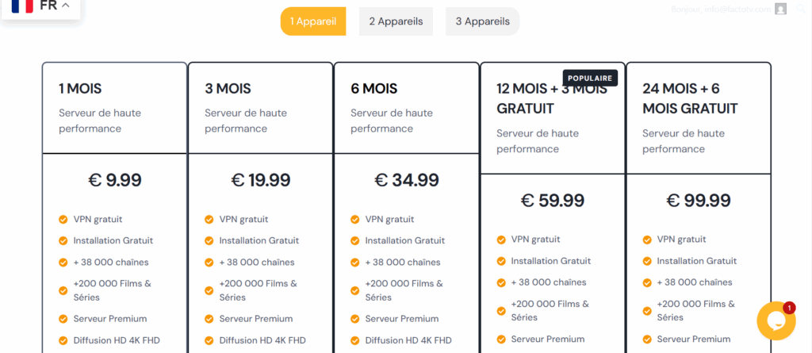This screenshot has height=353, width=812.
Task: Open the orange live chat bubble
Action: coord(776,320)
